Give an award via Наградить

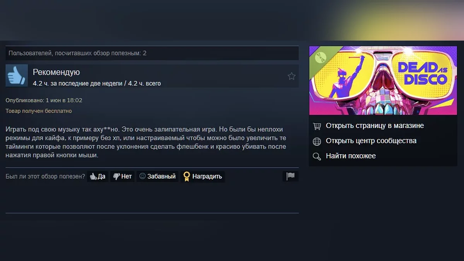(203, 176)
